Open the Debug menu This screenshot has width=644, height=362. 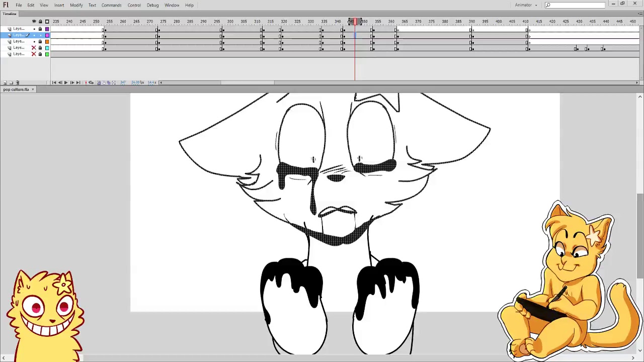[152, 5]
